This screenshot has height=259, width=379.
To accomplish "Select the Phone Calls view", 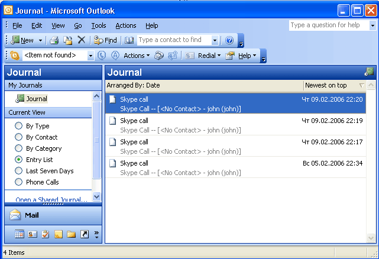I will [x=37, y=182].
